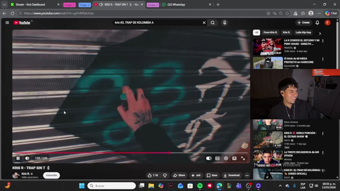340x191 pixels.
Task: Start voice search with microphone icon
Action: pos(225,23)
